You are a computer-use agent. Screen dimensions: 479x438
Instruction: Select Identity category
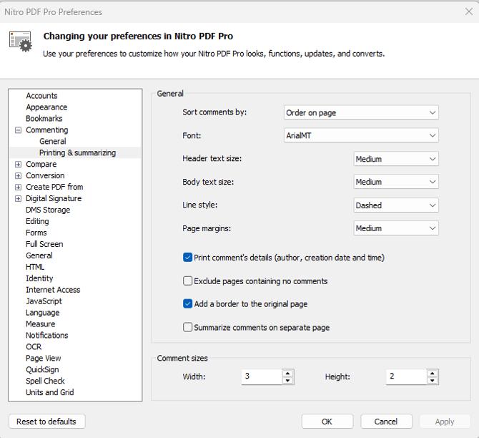coord(39,278)
